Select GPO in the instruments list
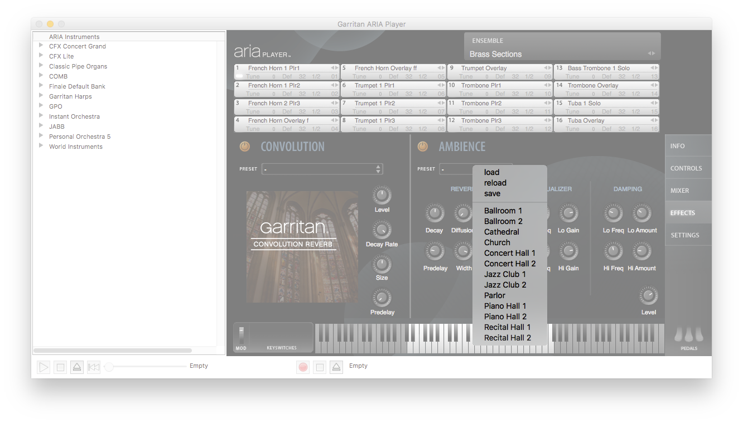The width and height of the screenshot is (743, 423). [56, 106]
